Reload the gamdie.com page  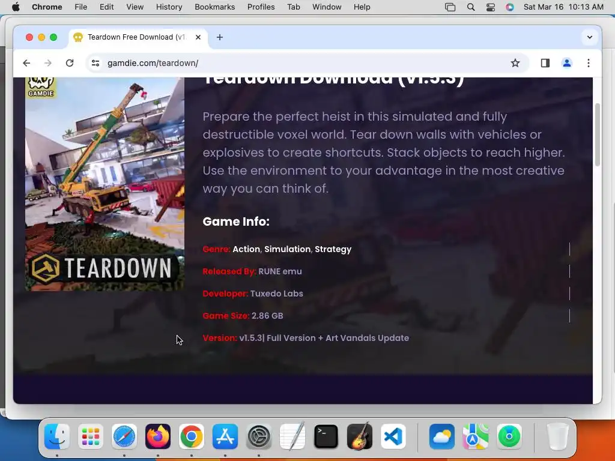click(70, 63)
